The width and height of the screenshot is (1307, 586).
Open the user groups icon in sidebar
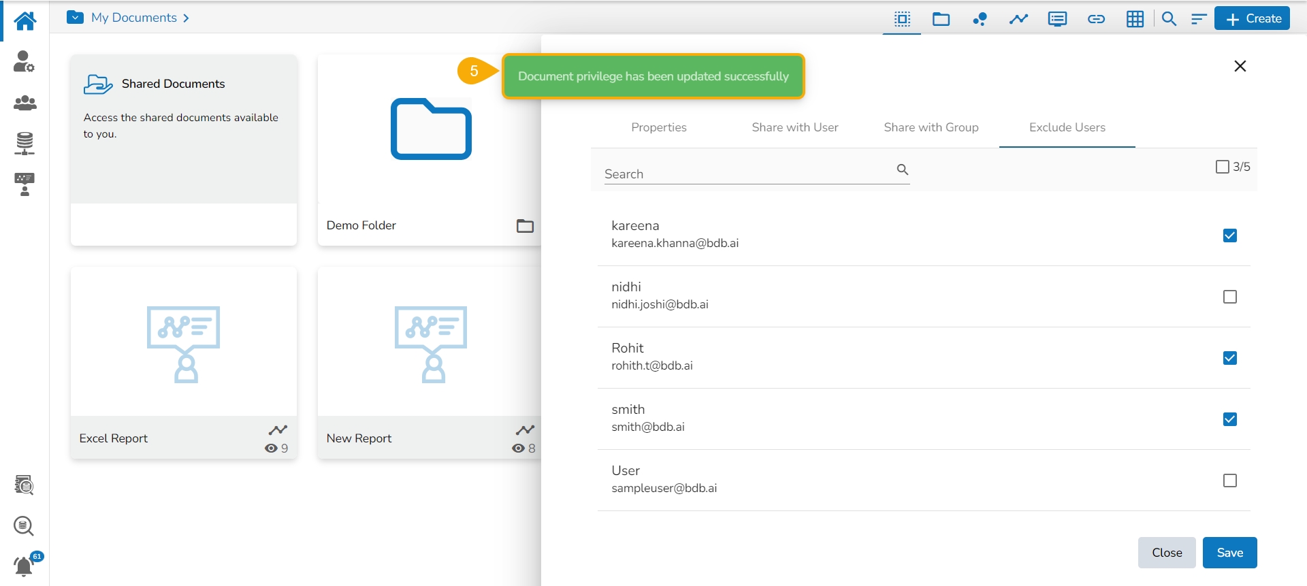coord(25,103)
